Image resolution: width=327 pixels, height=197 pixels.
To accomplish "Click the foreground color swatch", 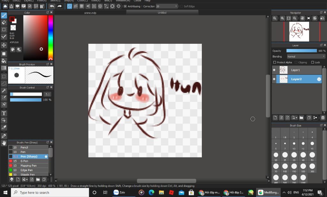I will click(x=12, y=19).
